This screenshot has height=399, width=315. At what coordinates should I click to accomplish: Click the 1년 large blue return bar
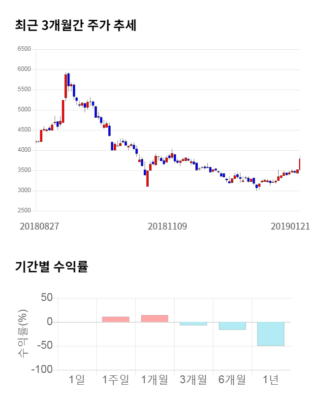(271, 334)
